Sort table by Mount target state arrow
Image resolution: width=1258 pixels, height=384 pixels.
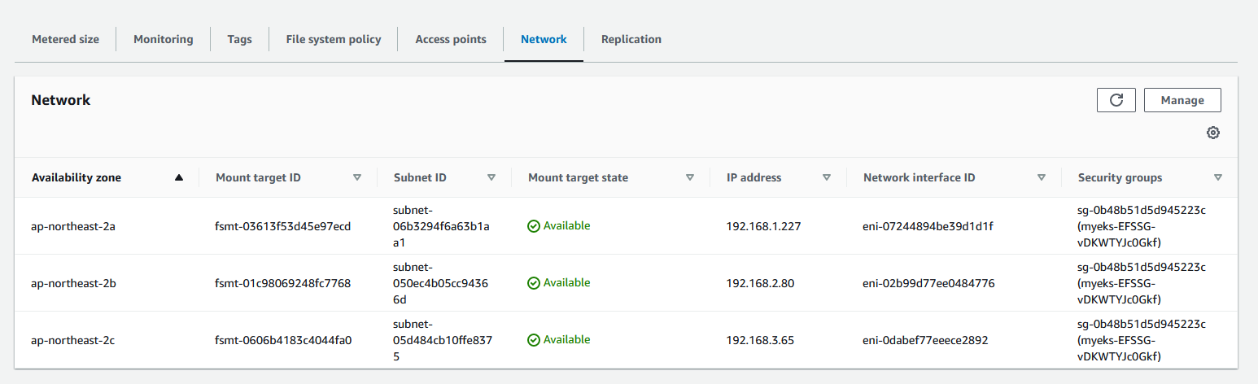click(689, 177)
